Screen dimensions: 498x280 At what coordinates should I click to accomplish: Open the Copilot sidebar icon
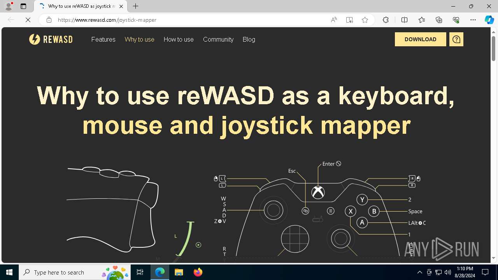click(489, 20)
